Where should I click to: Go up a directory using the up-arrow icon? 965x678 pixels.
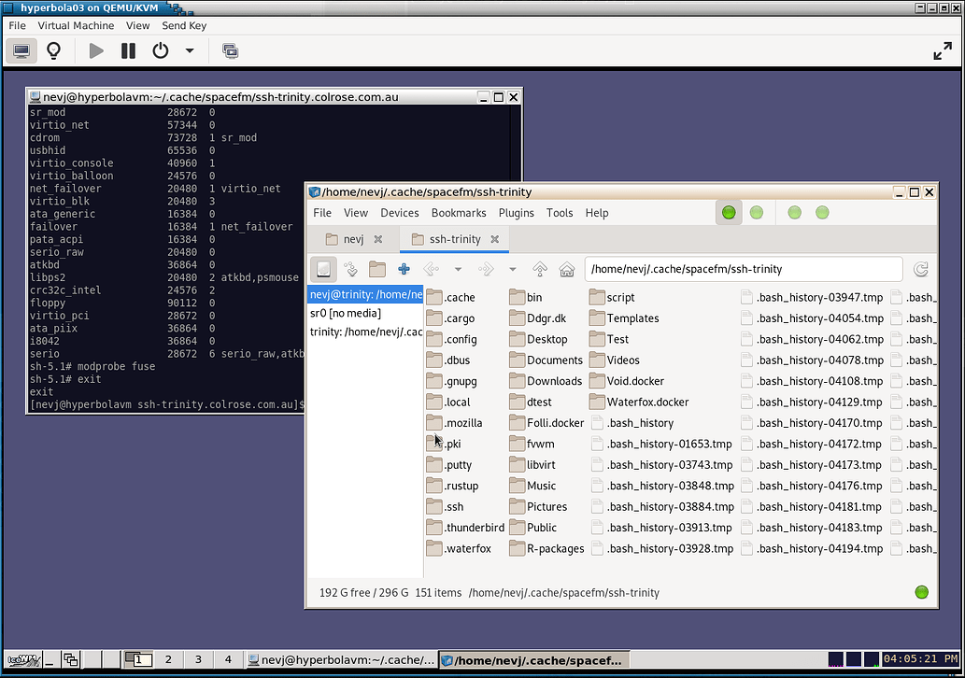pyautogui.click(x=540, y=269)
